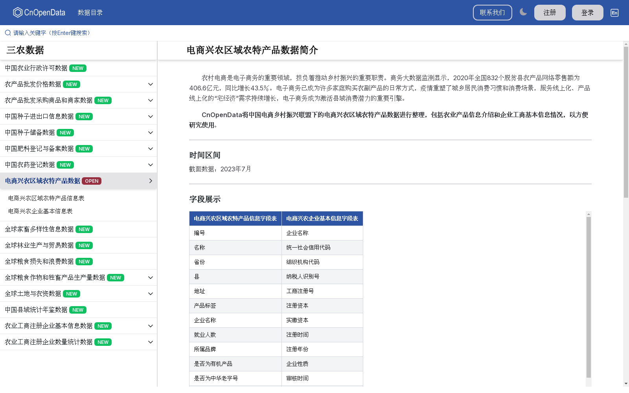This screenshot has height=393, width=629.
Task: Expand 全球粮食作物和牲畜产品生产量数据 chevron
Action: click(150, 277)
